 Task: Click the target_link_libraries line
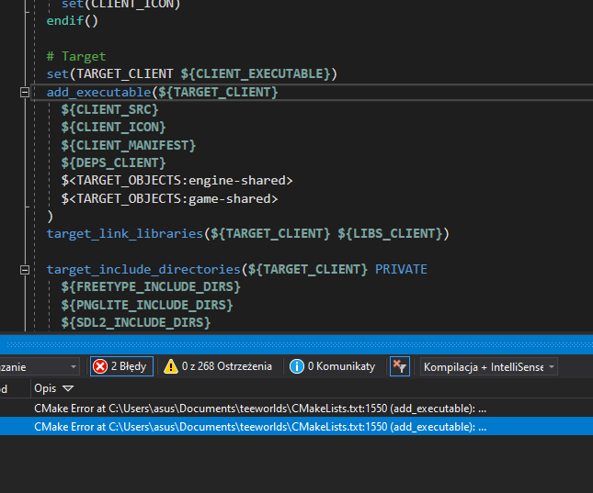click(247, 234)
